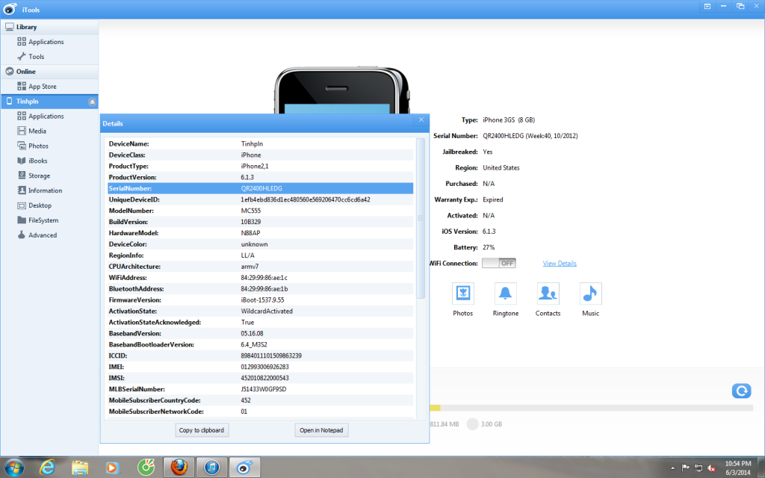Open the Music shortcut icon

tap(590, 294)
